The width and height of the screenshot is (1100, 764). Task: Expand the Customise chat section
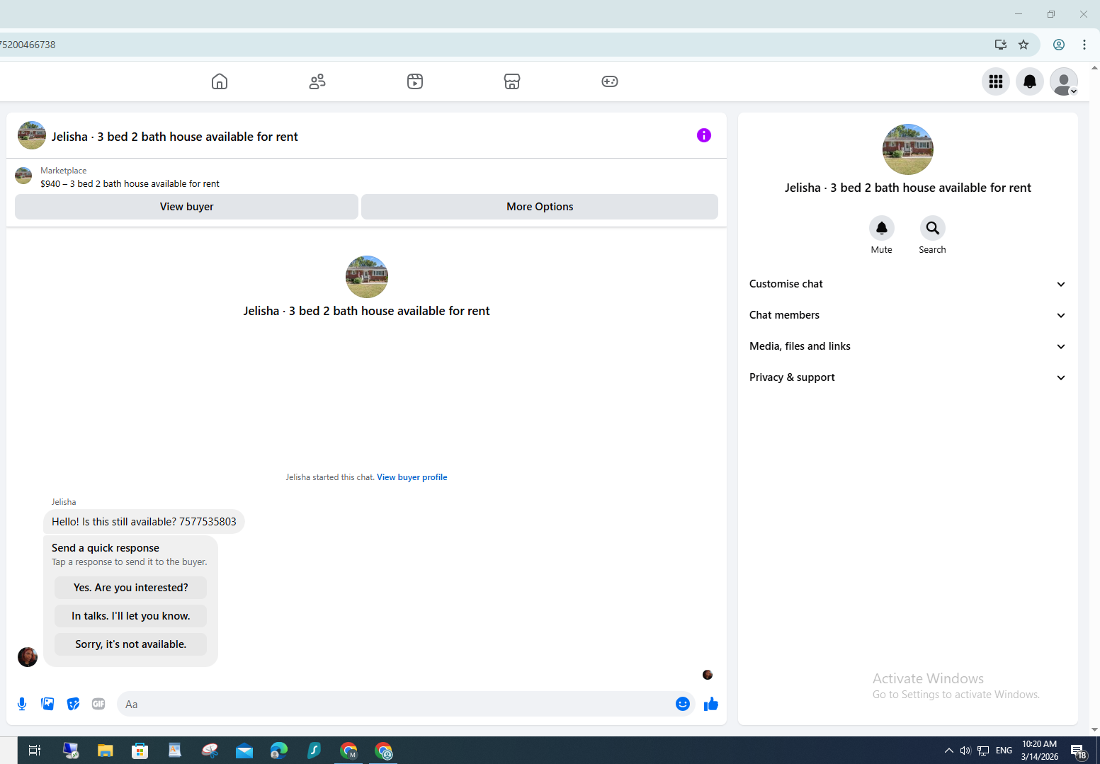907,284
